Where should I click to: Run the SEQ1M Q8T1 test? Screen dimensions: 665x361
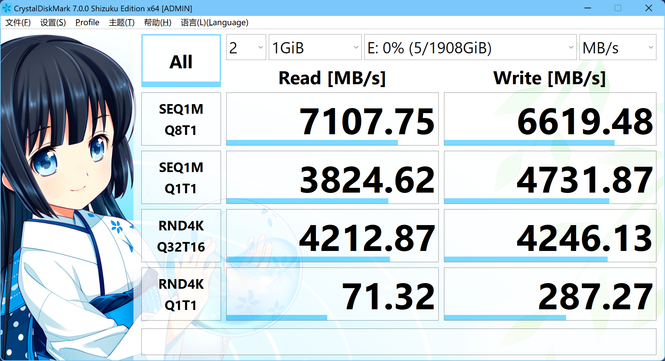181,119
